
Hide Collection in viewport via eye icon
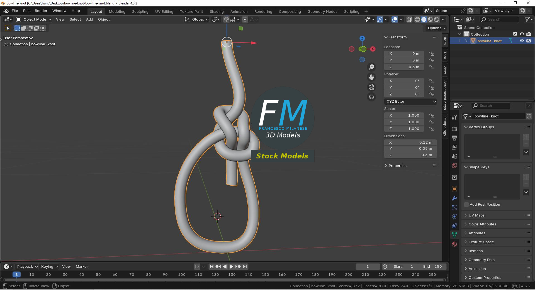click(x=522, y=34)
